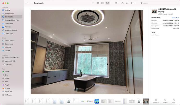Switch to column view in toolbar
Image resolution: width=180 pixels, height=105 pixels.
click(103, 3)
